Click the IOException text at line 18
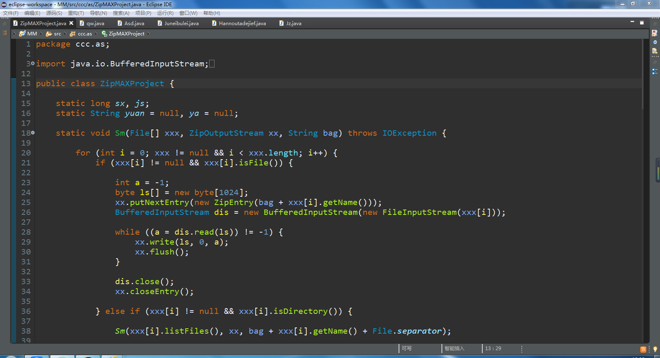 [x=409, y=133]
